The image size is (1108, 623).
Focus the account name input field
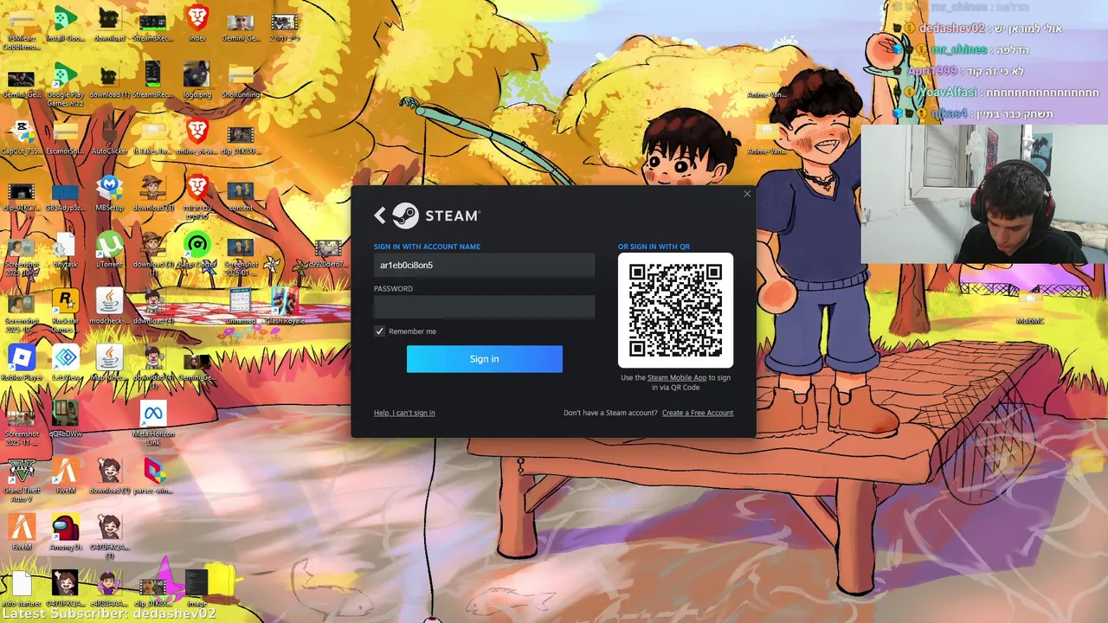(484, 265)
